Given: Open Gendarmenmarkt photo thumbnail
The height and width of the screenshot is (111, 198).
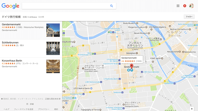Looking at the screenshot, I should 53,30.
